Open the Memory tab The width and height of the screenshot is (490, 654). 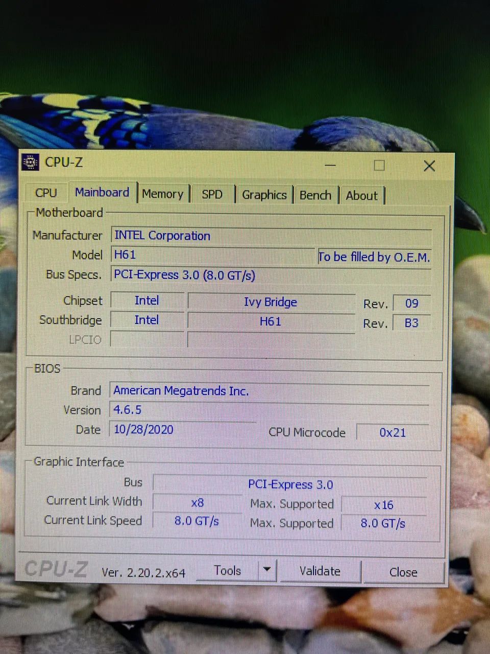coord(163,194)
